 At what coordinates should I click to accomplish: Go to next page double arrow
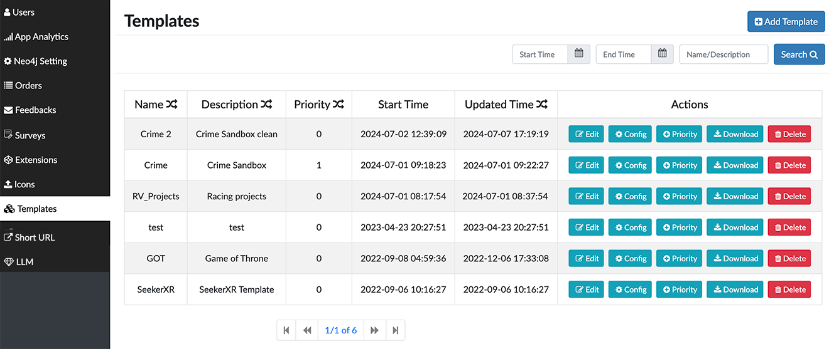(374, 330)
